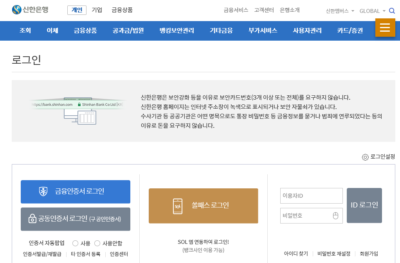Screen dimensions: 400x263
Task: Click the shield icon on 금융인증서 로그인
Action: 43,191
